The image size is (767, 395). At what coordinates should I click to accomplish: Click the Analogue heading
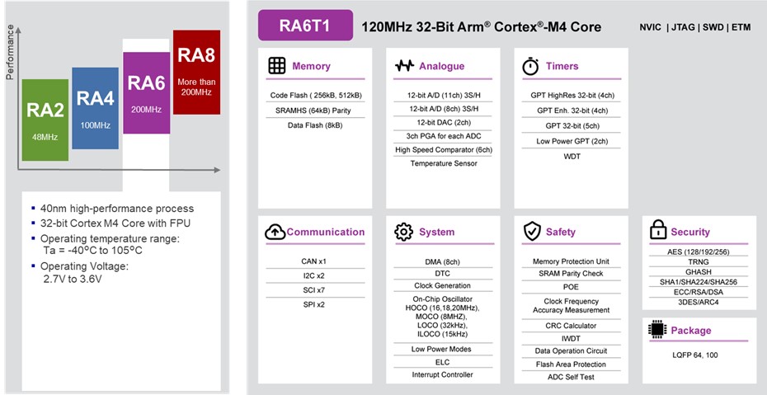tap(442, 66)
